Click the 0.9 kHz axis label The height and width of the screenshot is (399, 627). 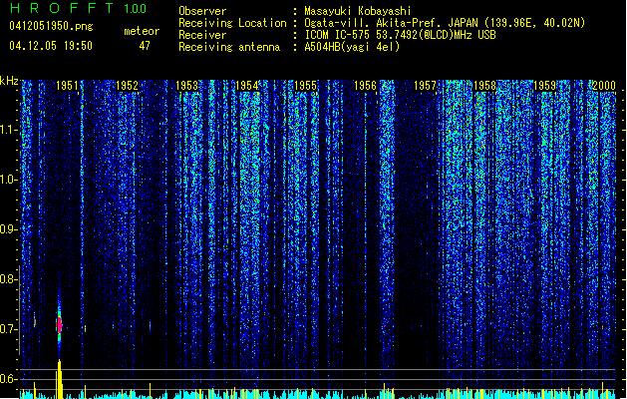(x=8, y=229)
